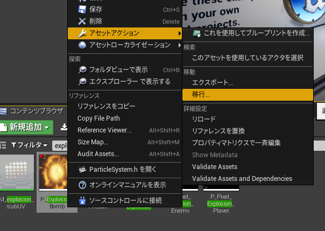Click 移行... in the submenu
Viewport: 325px width, 231px height.
click(248, 95)
